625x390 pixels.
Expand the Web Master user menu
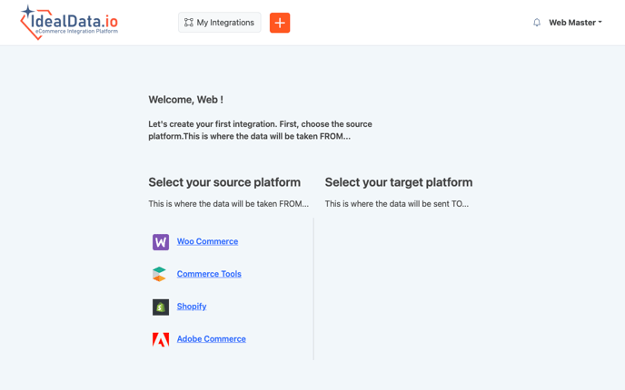point(575,23)
